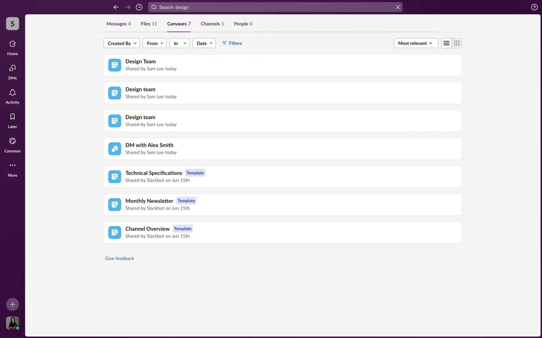Viewport: 542px width, 338px height.
Task: Open DMs from sidebar
Action: tap(12, 72)
